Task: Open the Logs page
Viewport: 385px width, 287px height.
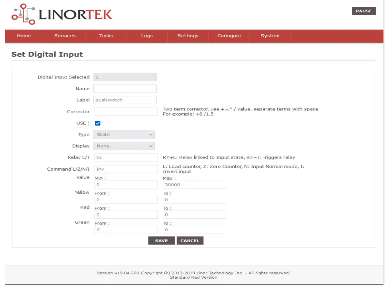Action: [146, 36]
